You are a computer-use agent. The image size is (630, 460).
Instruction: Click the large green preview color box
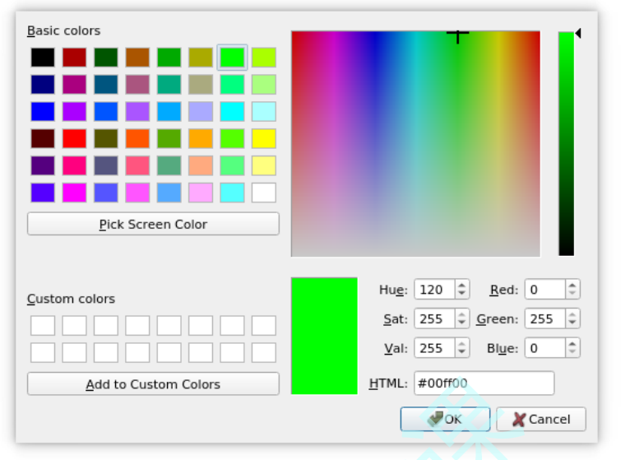tap(324, 336)
